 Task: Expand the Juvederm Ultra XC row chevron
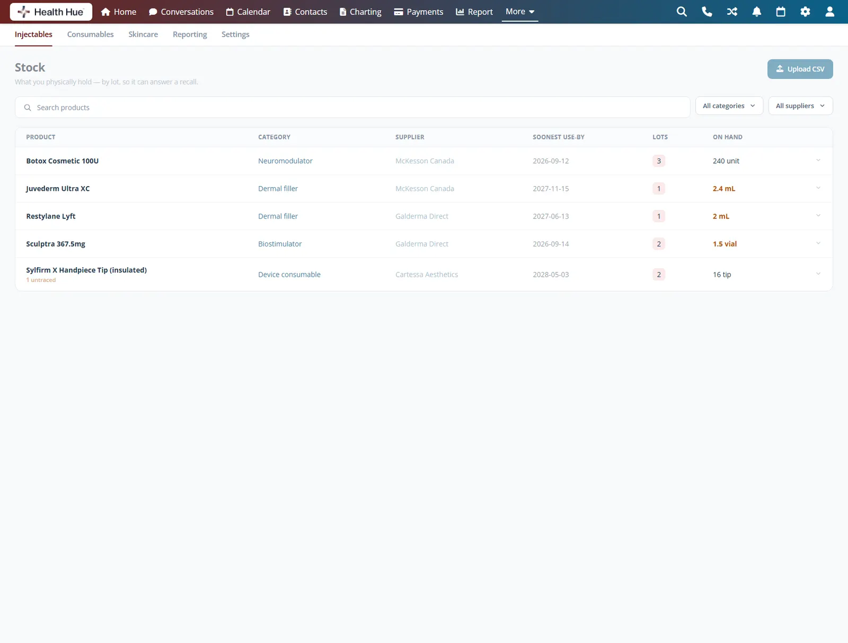coord(818,188)
